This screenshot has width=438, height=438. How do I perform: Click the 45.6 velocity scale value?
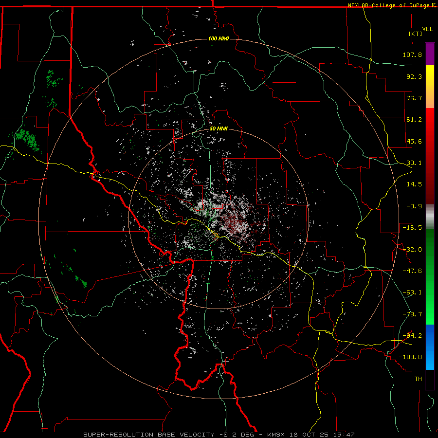point(414,141)
